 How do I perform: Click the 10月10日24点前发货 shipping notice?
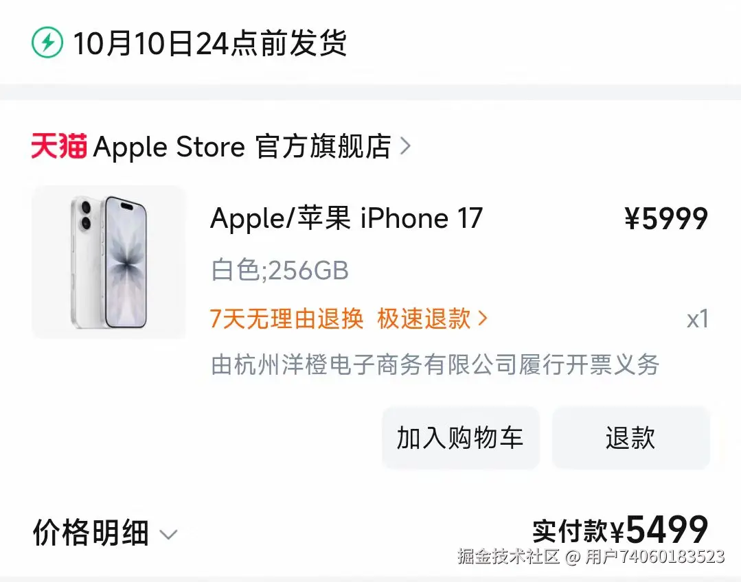pyautogui.click(x=210, y=43)
